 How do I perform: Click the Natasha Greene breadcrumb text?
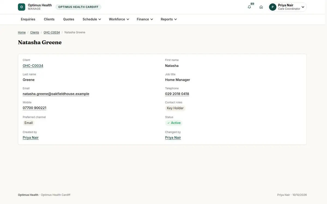tap(75, 32)
